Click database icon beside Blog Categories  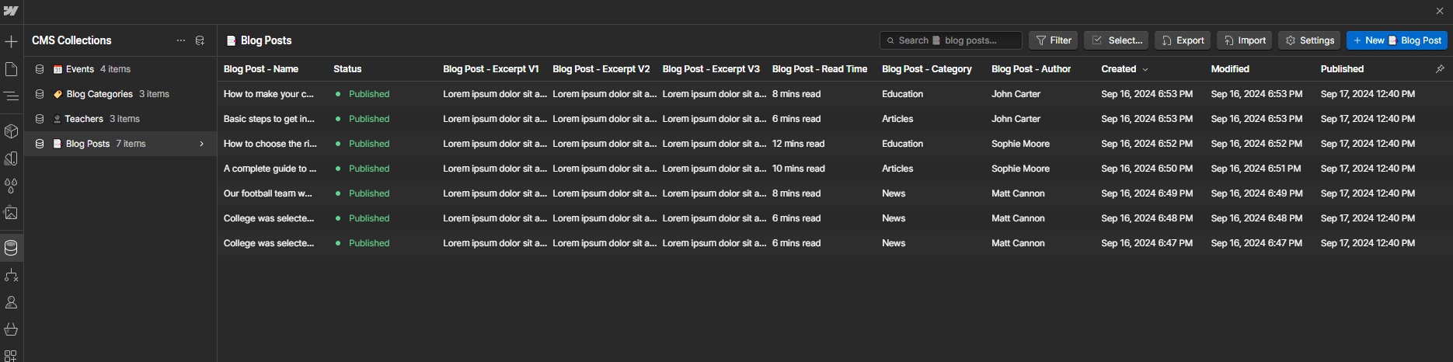(x=40, y=94)
